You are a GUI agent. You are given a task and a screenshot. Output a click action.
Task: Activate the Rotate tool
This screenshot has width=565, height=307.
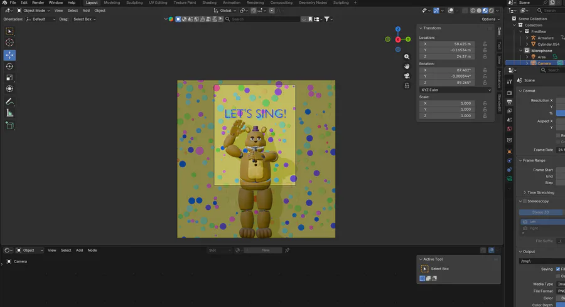pos(9,66)
